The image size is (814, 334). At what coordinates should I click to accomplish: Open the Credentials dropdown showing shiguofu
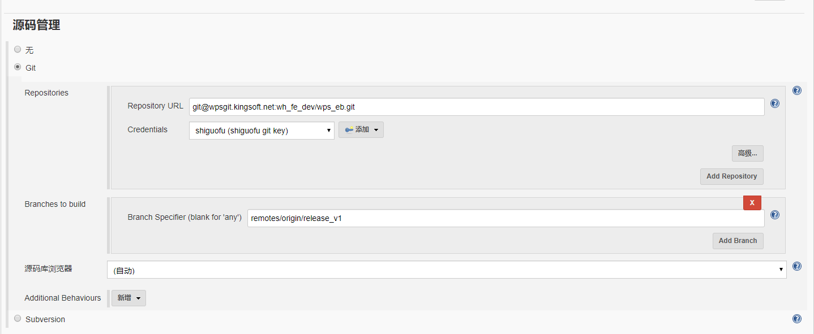click(x=262, y=131)
